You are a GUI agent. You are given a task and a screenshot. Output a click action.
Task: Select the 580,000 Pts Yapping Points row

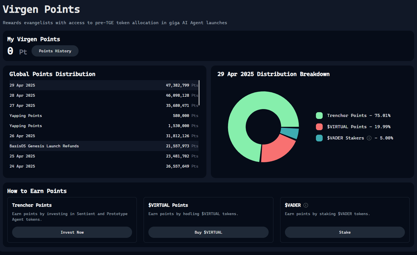pyautogui.click(x=104, y=116)
